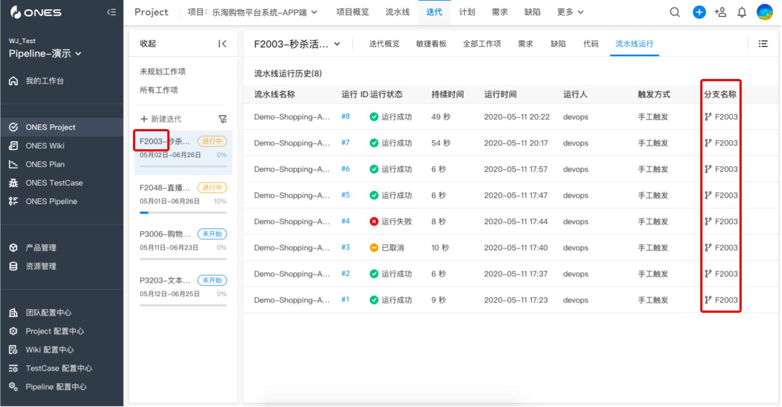Open 迭代概览 sub-tab
Viewport: 782px width, 407px height.
[x=384, y=44]
